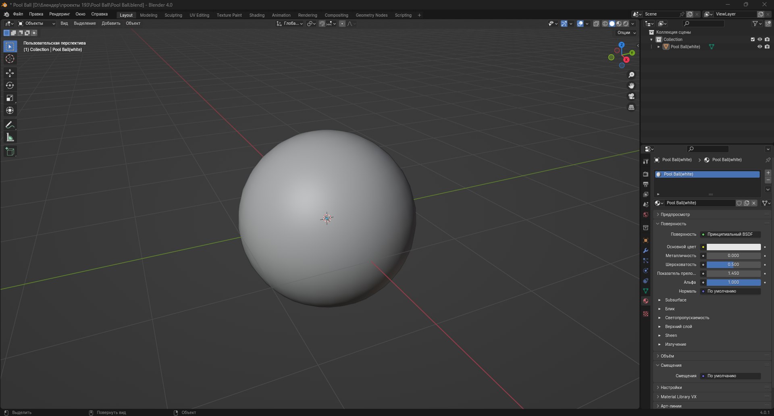
Task: Click the pan view hand gizmo
Action: [x=631, y=85]
